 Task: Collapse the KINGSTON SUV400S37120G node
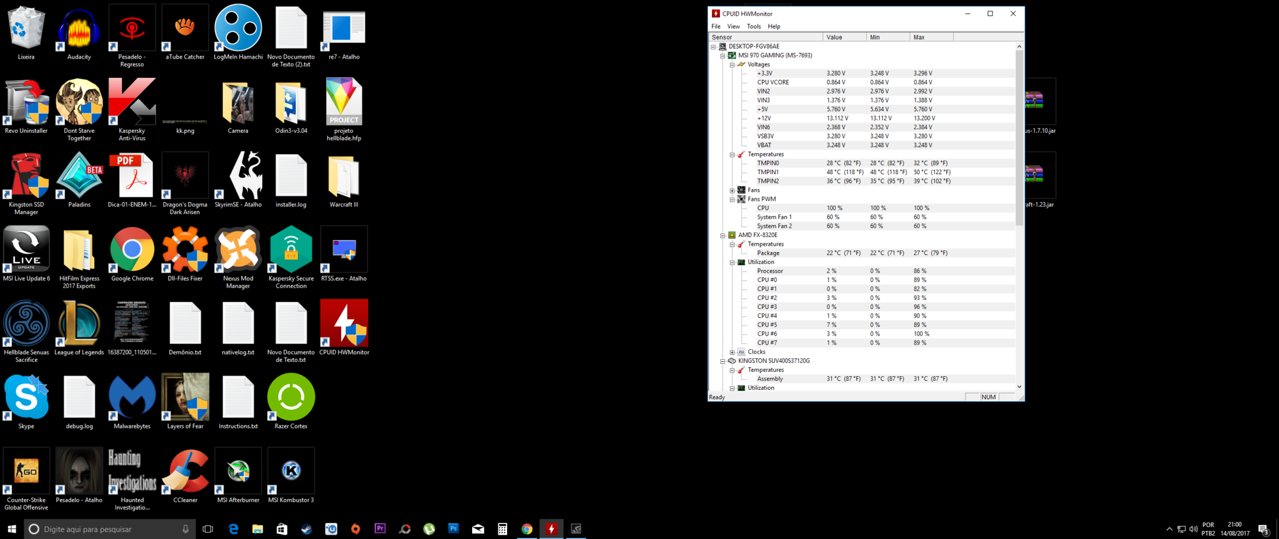pyautogui.click(x=723, y=361)
